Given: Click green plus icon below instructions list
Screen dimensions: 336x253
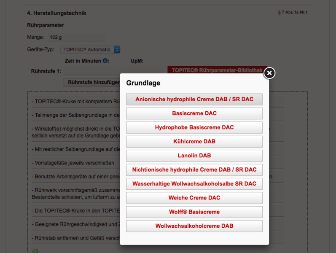Looking at the screenshot, I should [35, 251].
